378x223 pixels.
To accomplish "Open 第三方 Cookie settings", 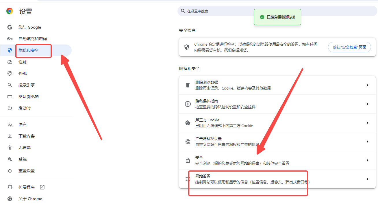I will (x=277, y=123).
